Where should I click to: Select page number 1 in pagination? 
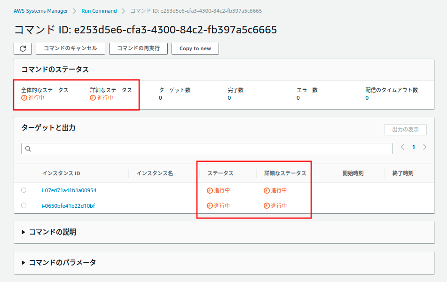tap(413, 147)
